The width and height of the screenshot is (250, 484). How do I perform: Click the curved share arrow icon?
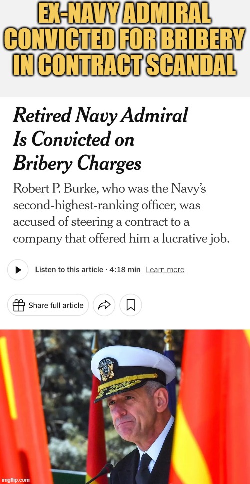[104, 305]
